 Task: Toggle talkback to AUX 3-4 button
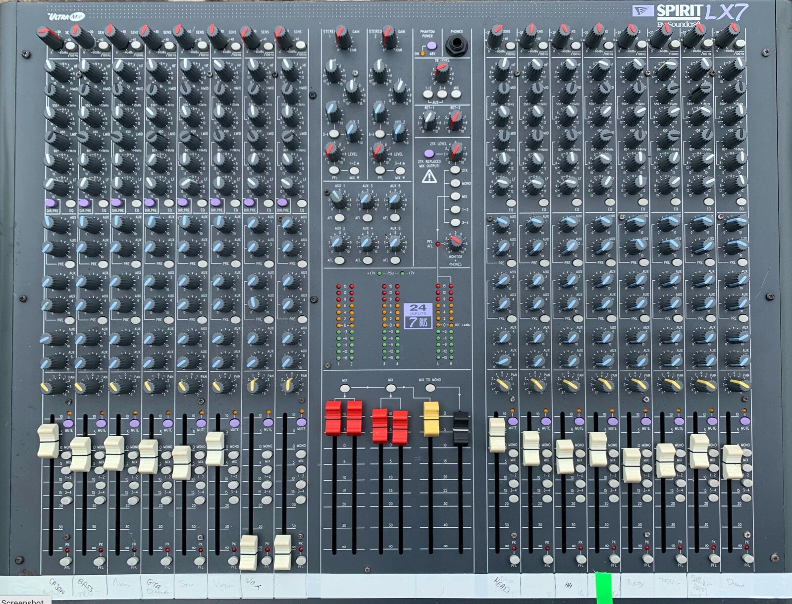point(442,94)
